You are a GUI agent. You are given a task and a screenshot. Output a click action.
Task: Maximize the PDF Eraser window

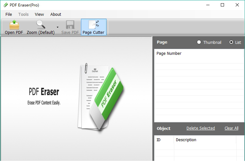(222, 5)
